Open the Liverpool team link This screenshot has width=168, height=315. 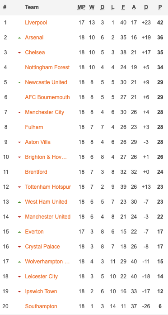(36, 23)
